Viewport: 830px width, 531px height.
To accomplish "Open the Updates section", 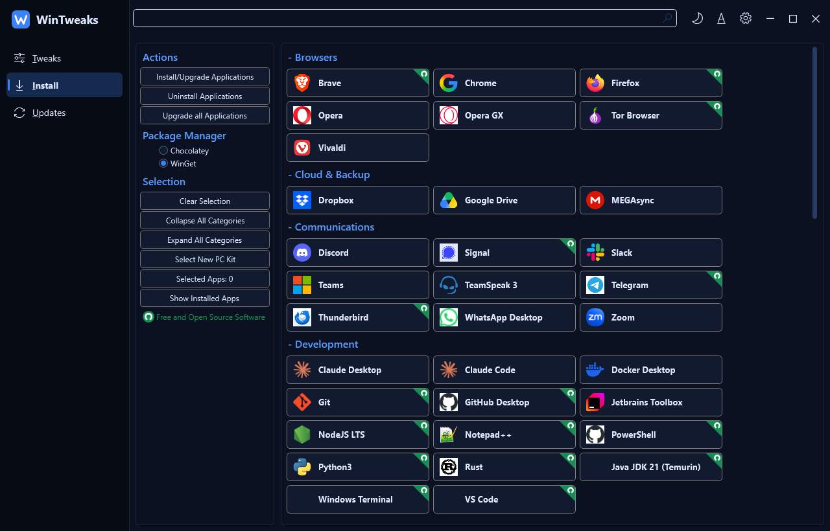I will (64, 113).
